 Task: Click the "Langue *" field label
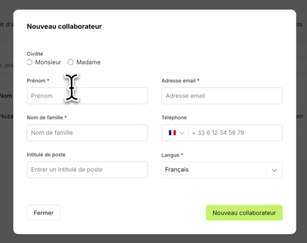(173, 155)
